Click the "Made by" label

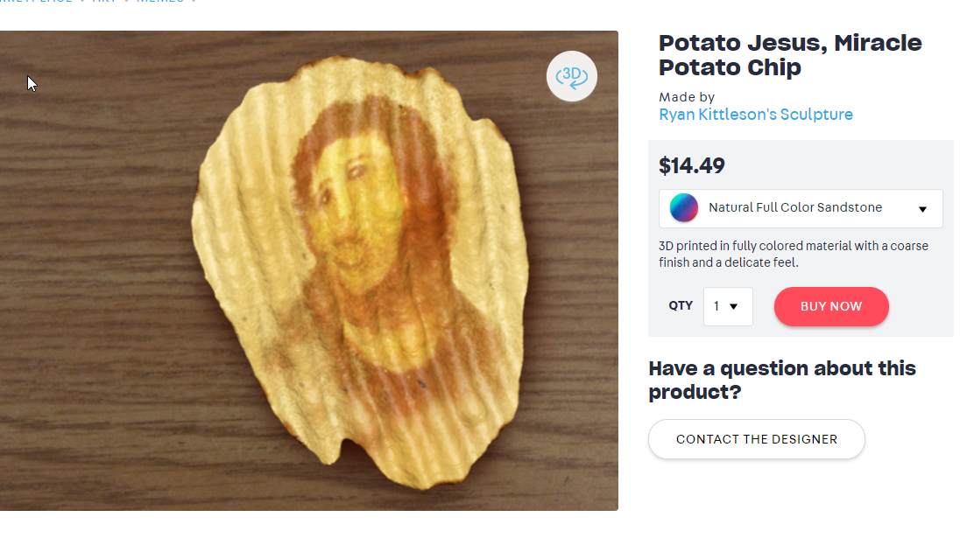(x=687, y=97)
